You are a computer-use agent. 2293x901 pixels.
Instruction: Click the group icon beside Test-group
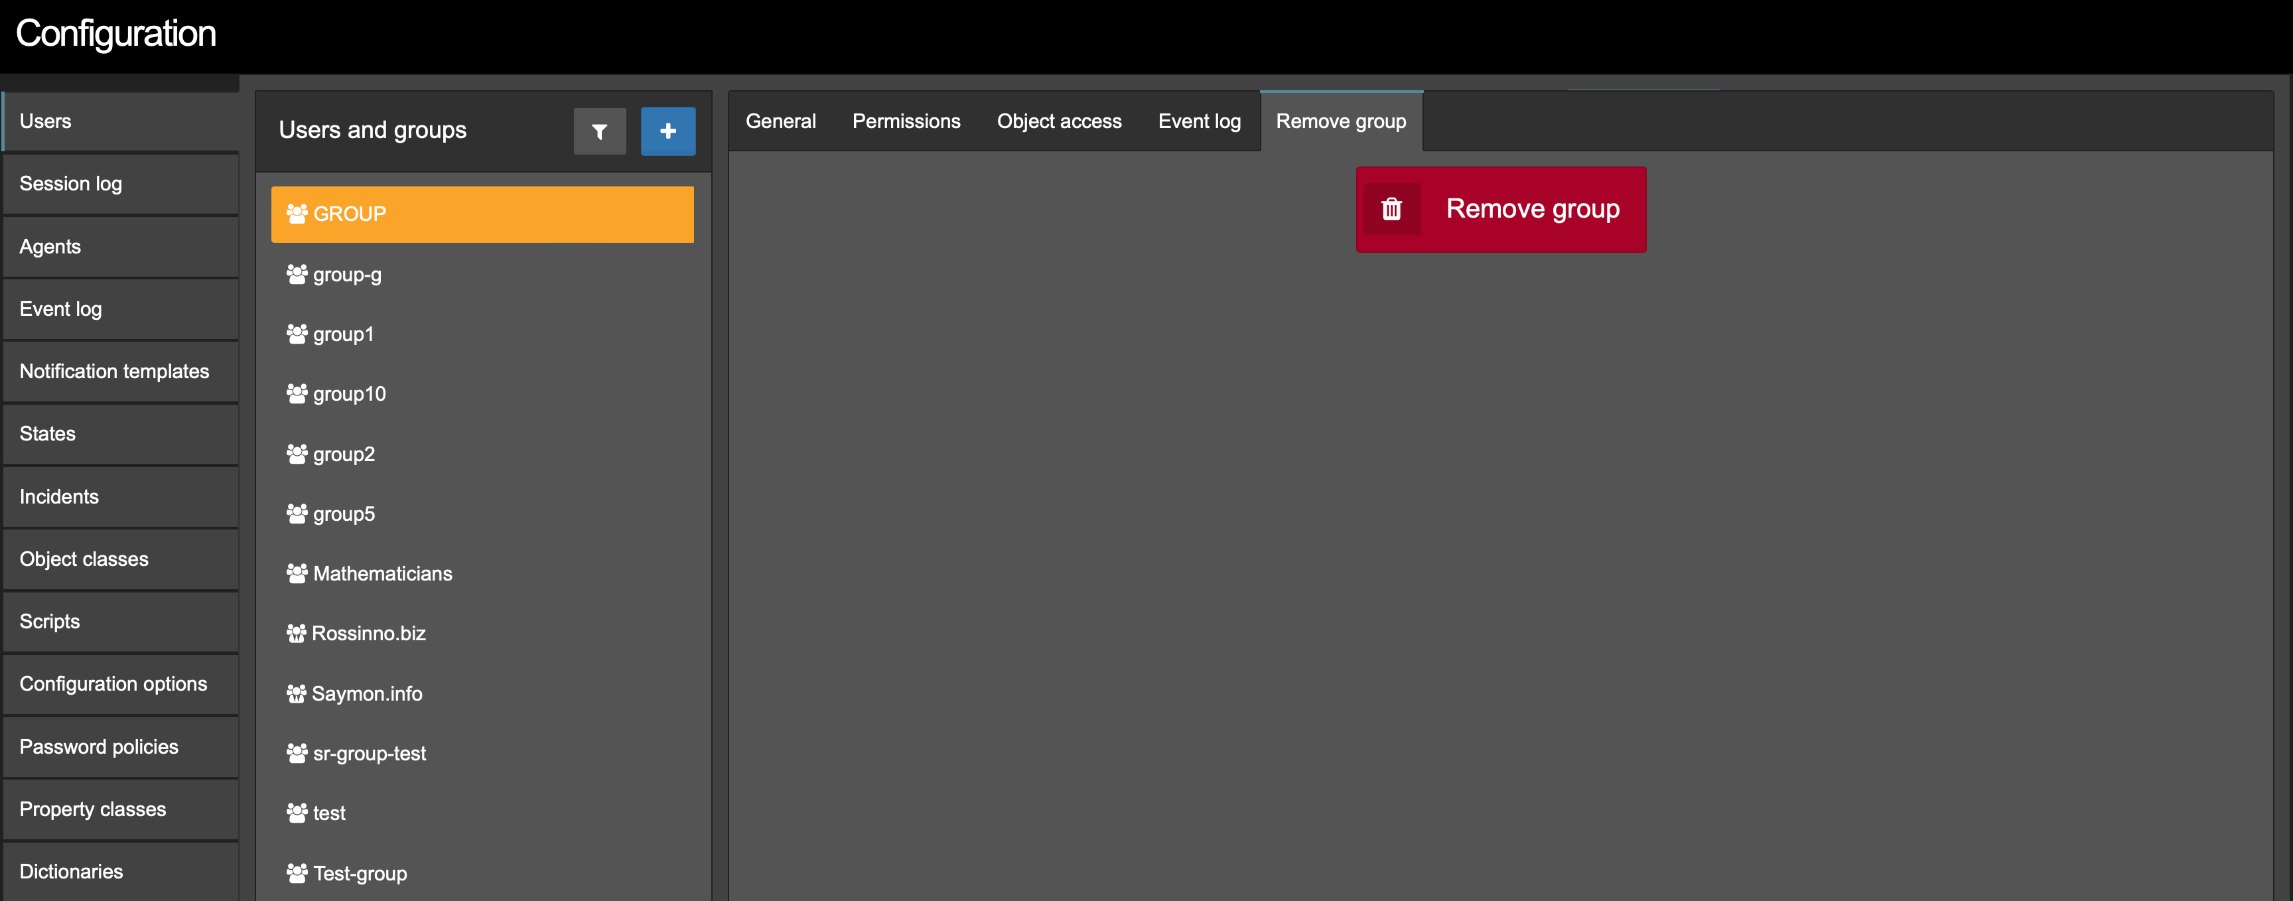coord(297,873)
